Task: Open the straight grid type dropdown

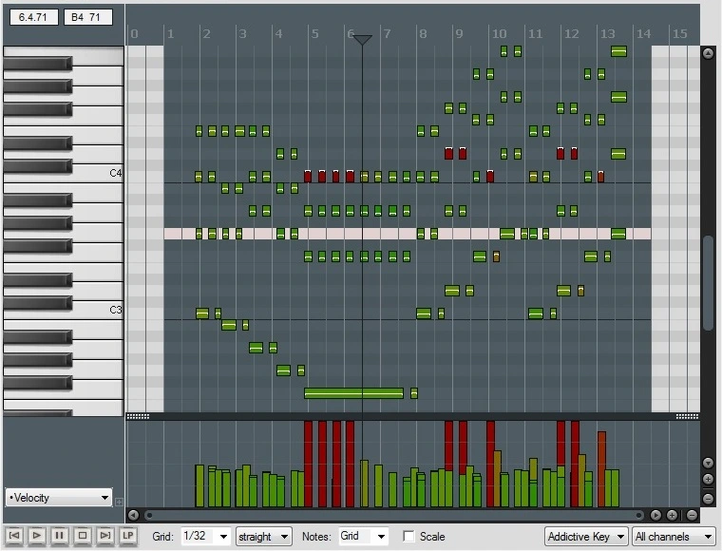Action: click(x=264, y=536)
